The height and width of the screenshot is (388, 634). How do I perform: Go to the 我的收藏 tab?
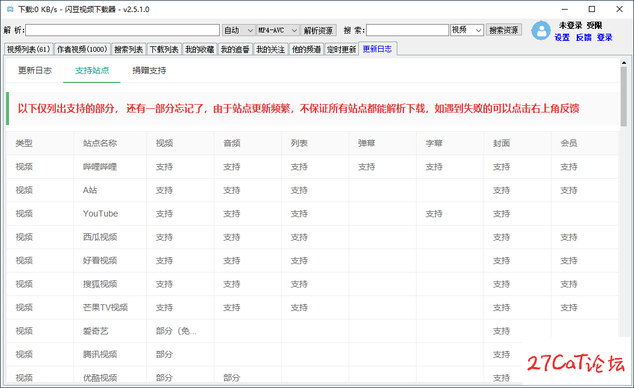tap(199, 49)
